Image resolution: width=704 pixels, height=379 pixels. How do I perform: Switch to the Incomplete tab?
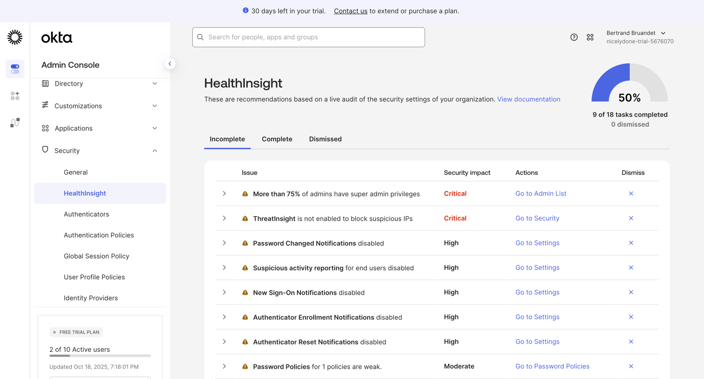(227, 139)
